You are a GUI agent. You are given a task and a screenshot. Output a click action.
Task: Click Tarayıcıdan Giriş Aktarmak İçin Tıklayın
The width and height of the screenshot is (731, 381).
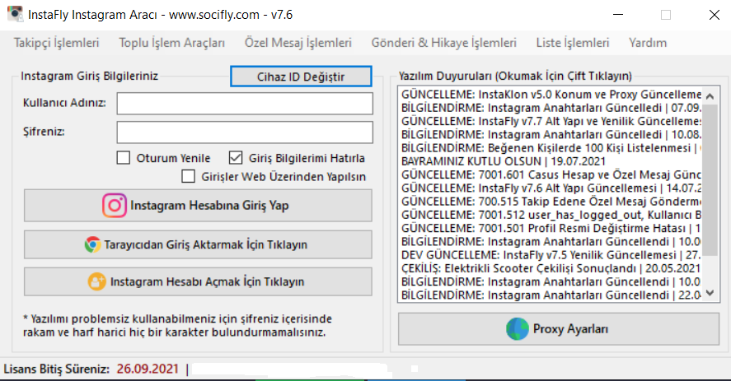point(198,244)
